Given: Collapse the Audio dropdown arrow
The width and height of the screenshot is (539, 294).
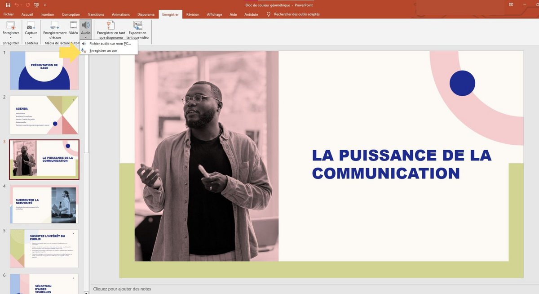Looking at the screenshot, I should point(85,37).
